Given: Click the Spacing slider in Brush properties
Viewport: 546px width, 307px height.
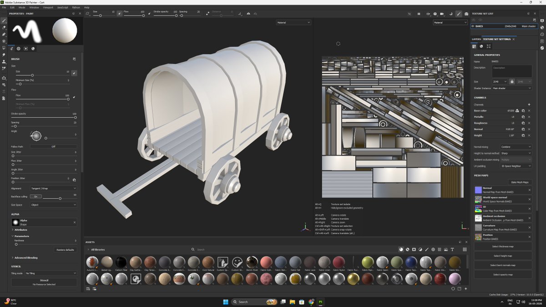Looking at the screenshot, I should point(44,126).
